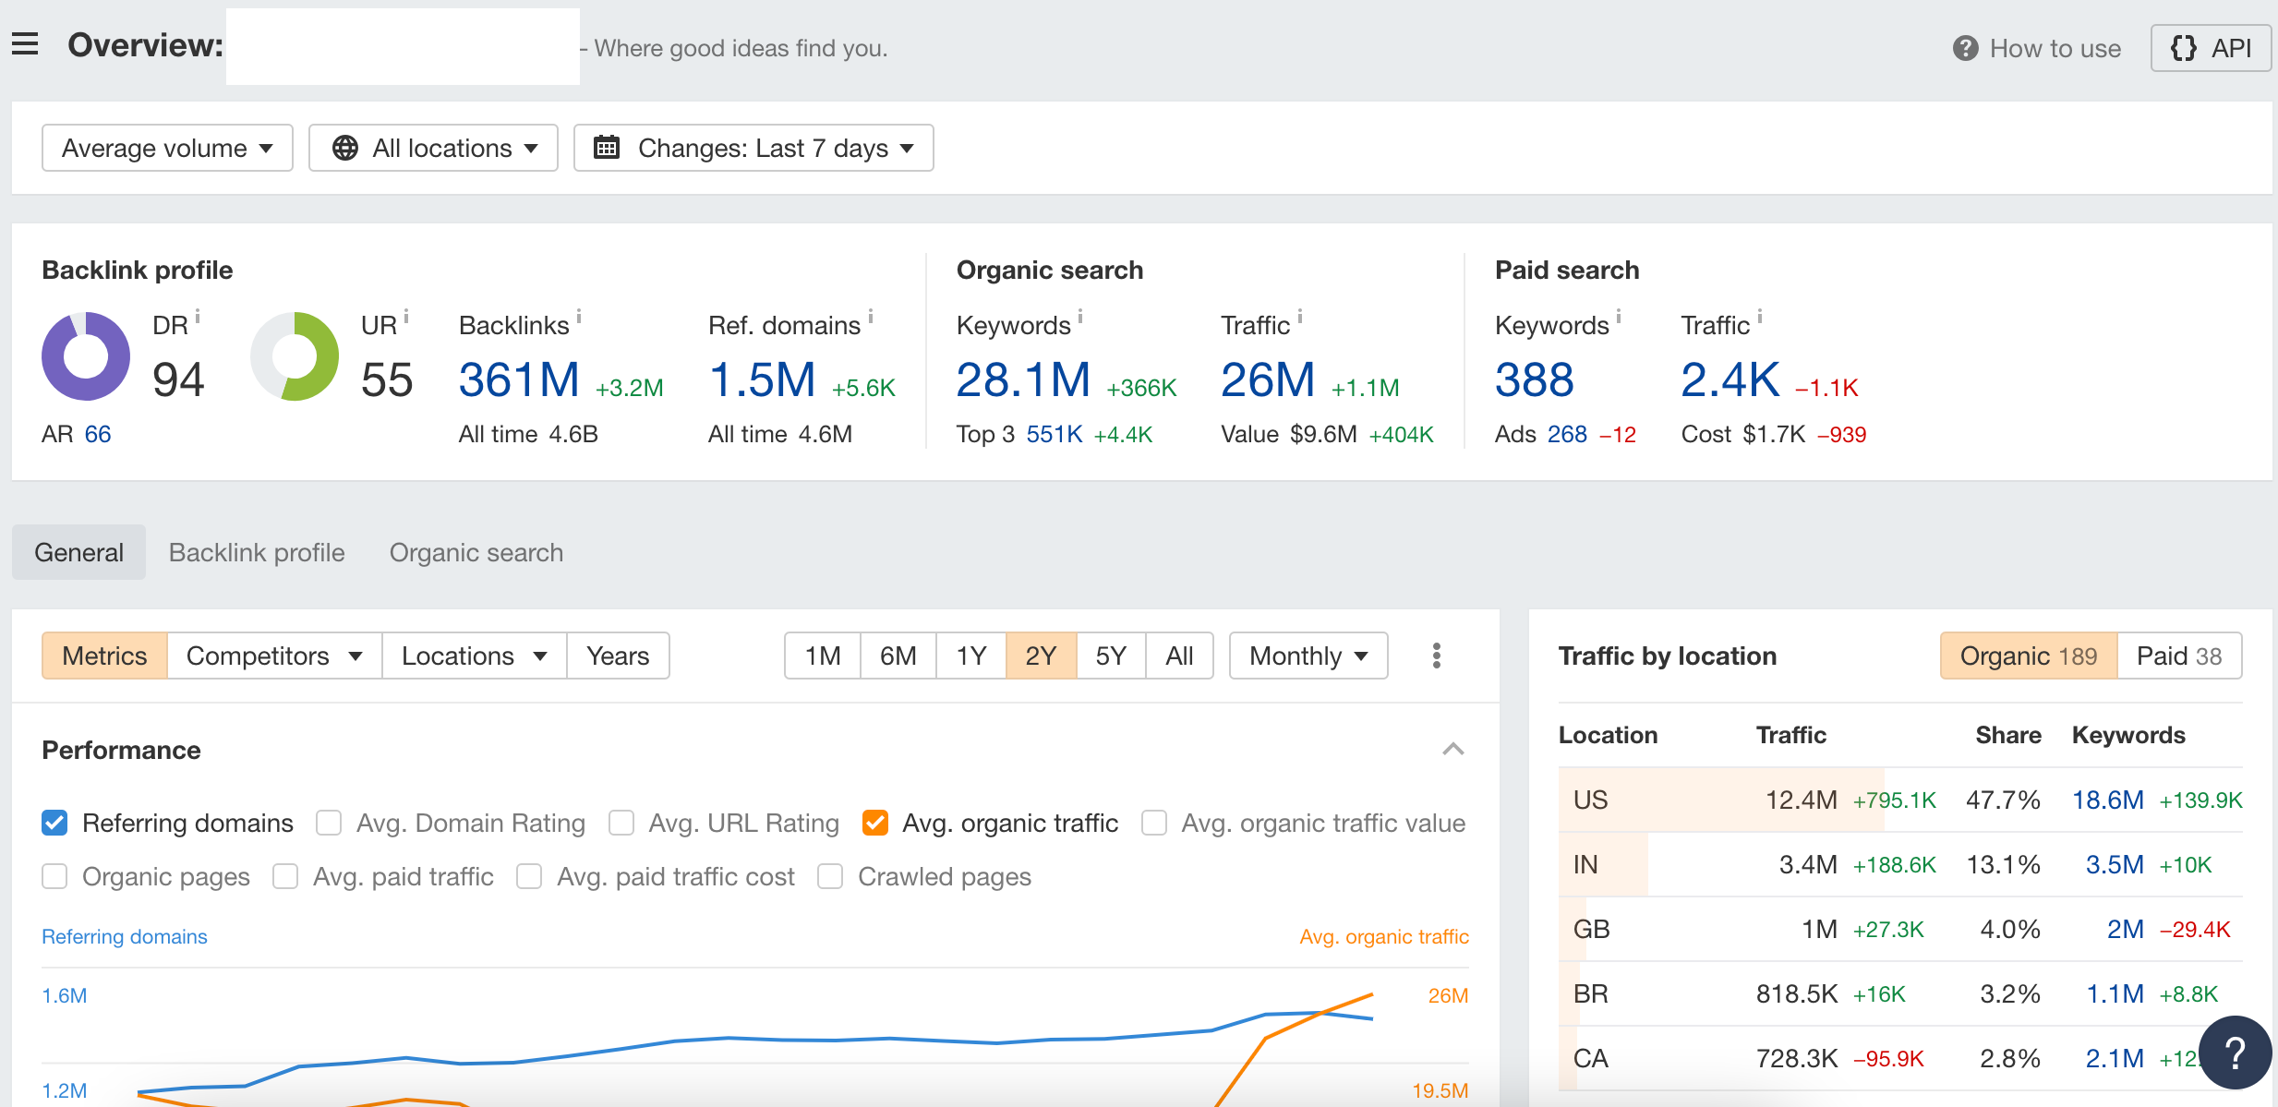Open the API button with braces icon
This screenshot has height=1107, width=2278.
click(2211, 48)
